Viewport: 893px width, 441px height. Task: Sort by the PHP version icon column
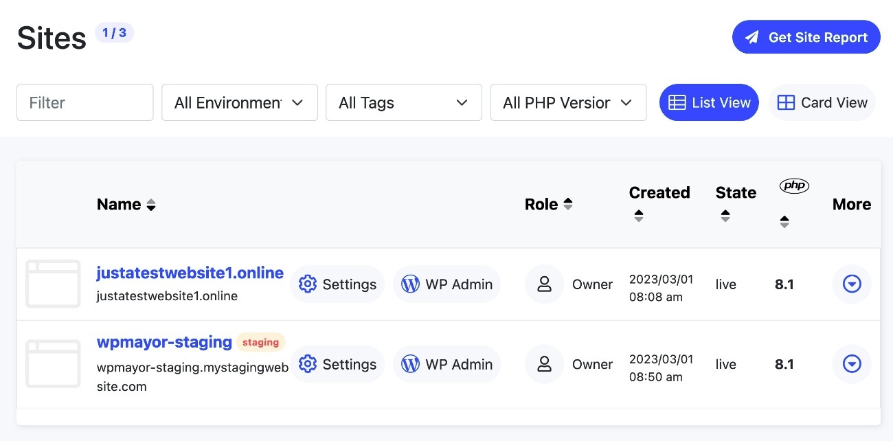784,222
